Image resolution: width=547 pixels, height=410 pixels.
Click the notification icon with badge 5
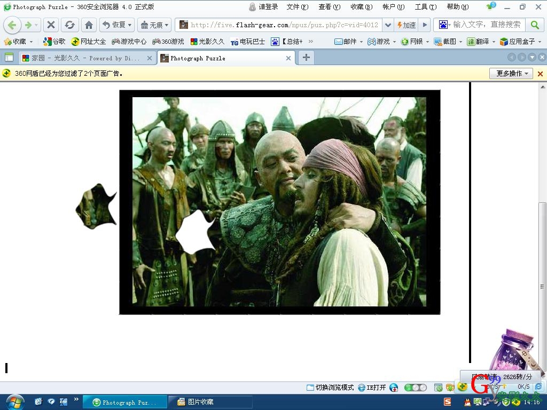tap(491, 6)
